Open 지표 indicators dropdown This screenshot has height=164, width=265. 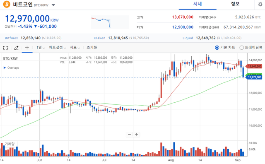[x=75, y=48]
